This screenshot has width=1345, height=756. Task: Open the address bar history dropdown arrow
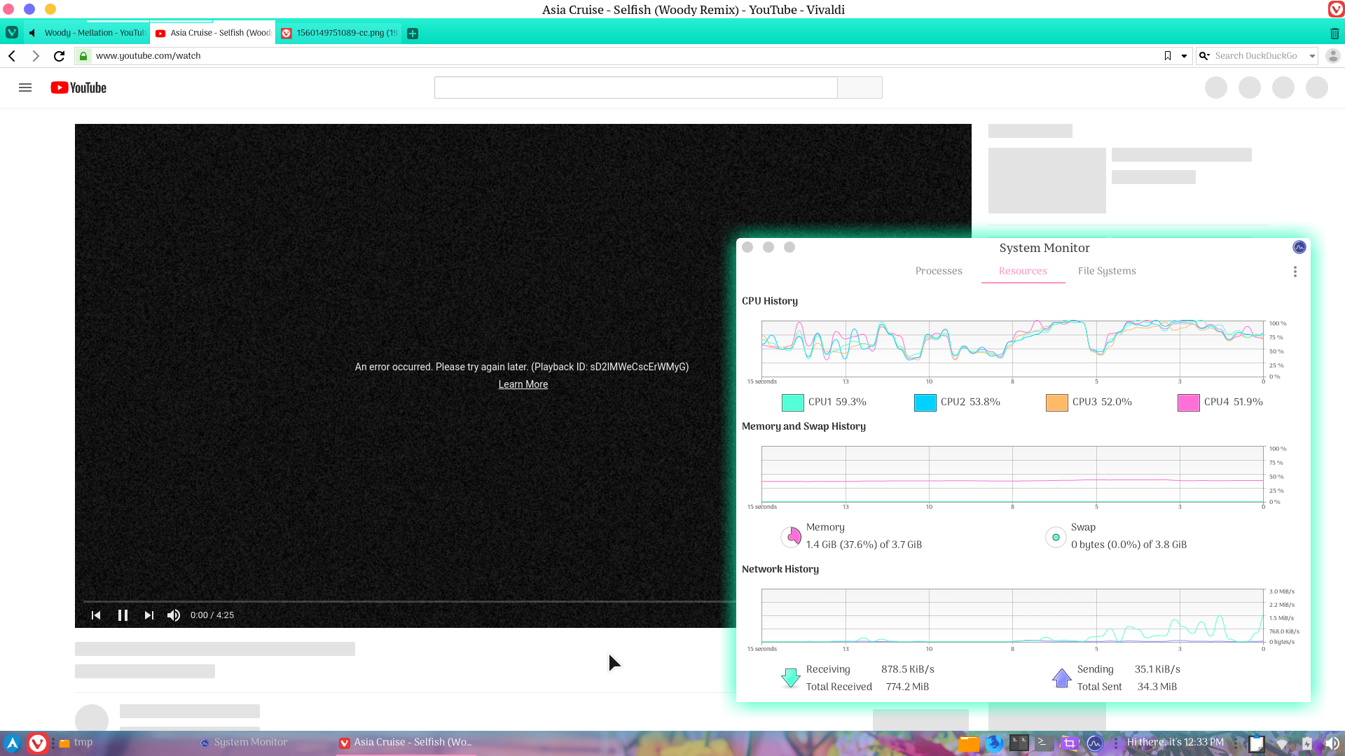[x=1185, y=56]
